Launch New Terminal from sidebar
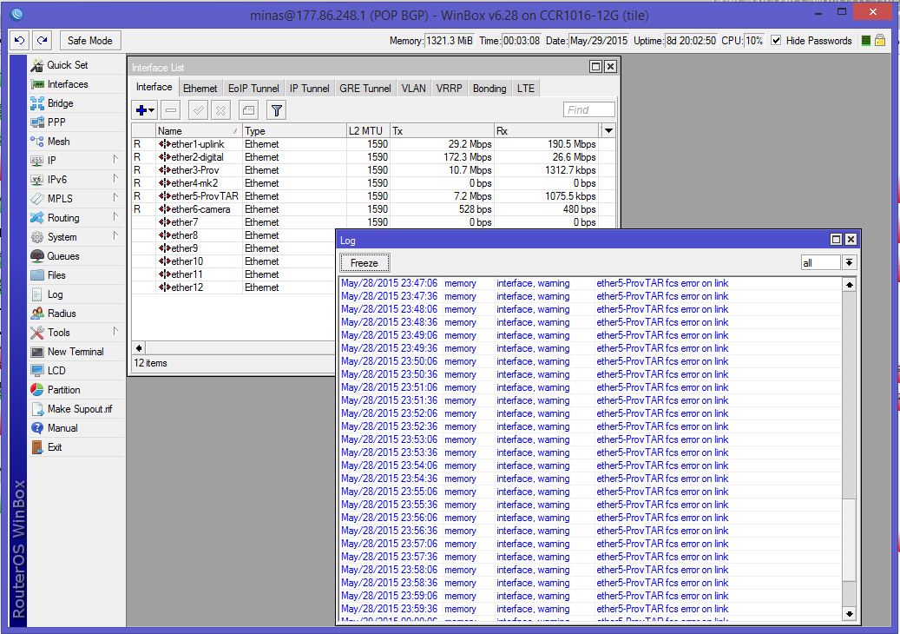900x634 pixels. [x=75, y=352]
